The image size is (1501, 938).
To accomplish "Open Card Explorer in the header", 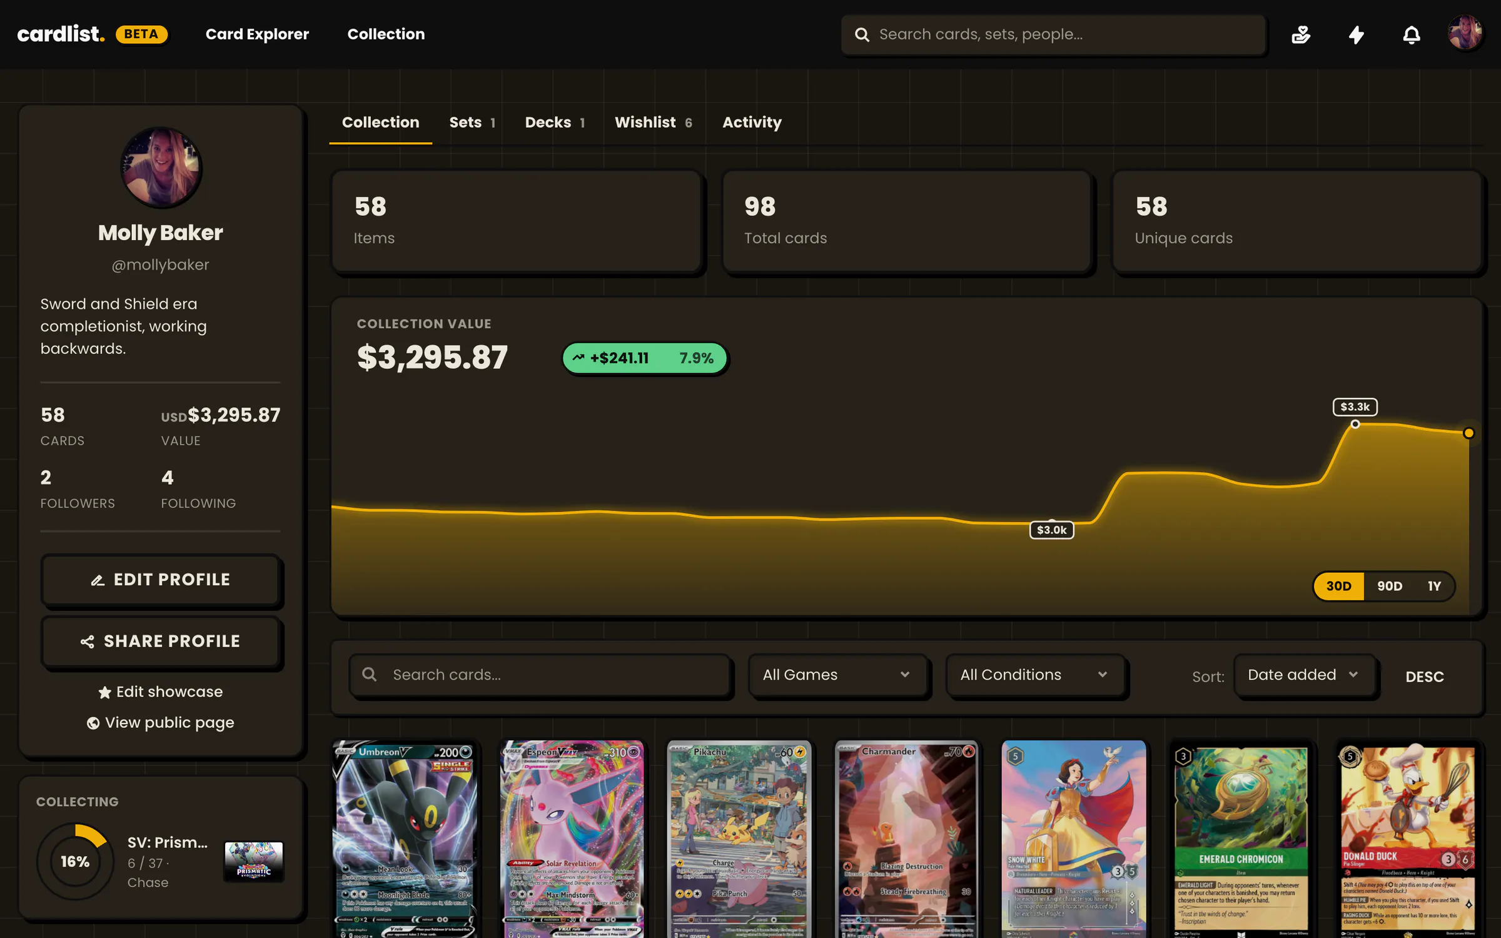I will [257, 34].
